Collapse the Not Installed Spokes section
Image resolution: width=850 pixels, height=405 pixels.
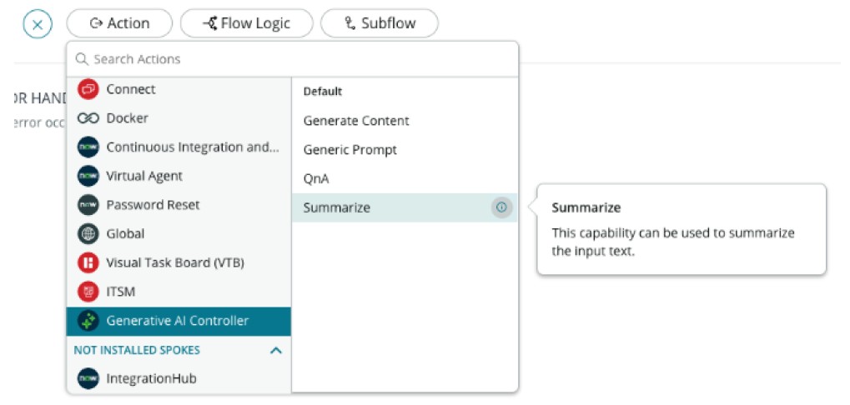tap(276, 351)
